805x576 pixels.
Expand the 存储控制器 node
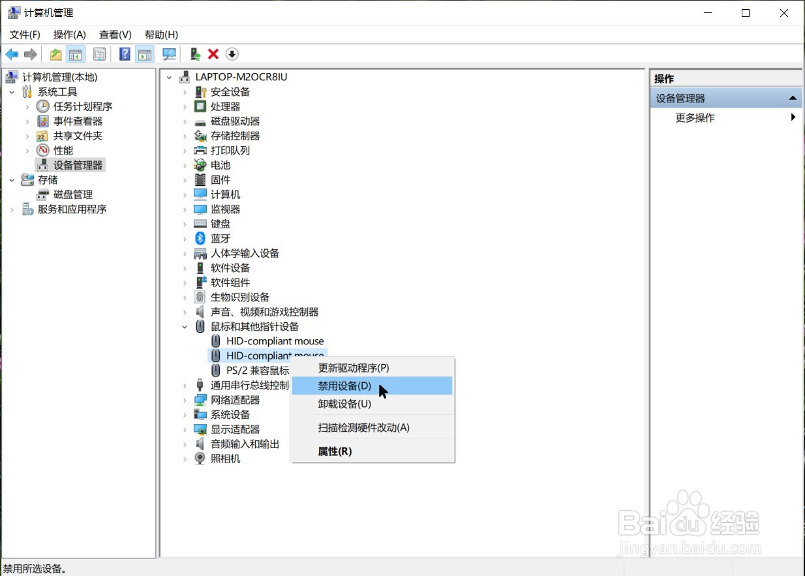point(185,136)
